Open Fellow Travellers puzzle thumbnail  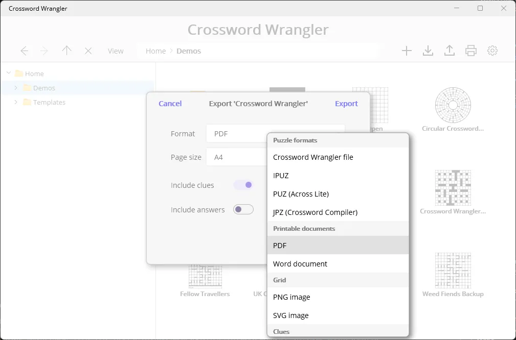click(205, 276)
